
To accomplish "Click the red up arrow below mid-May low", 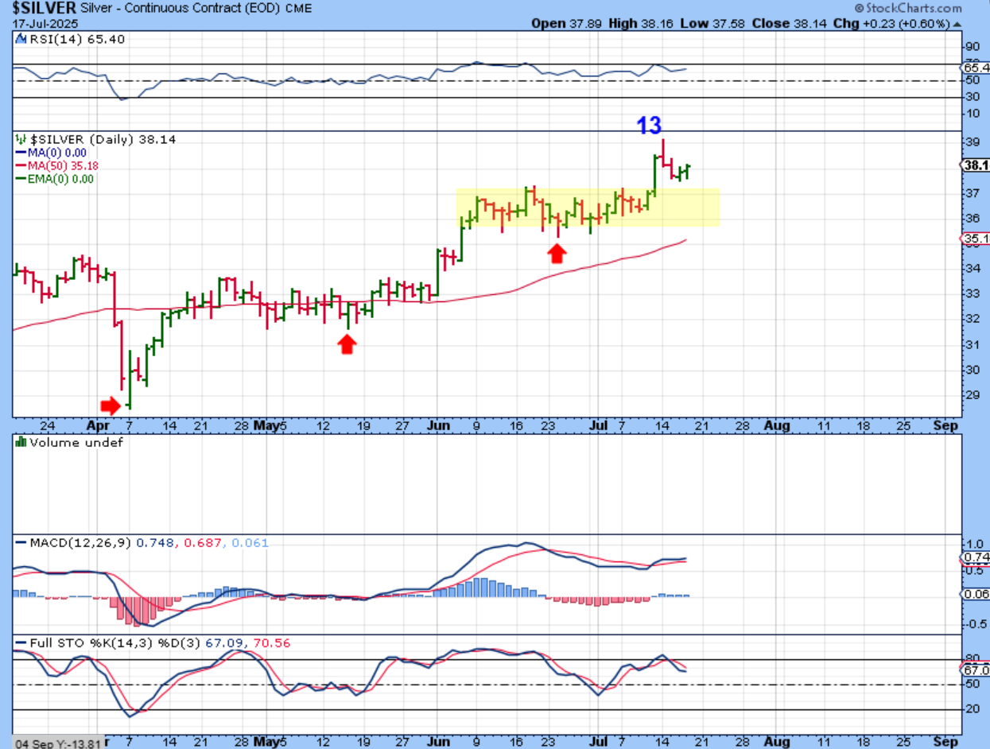I will click(347, 343).
